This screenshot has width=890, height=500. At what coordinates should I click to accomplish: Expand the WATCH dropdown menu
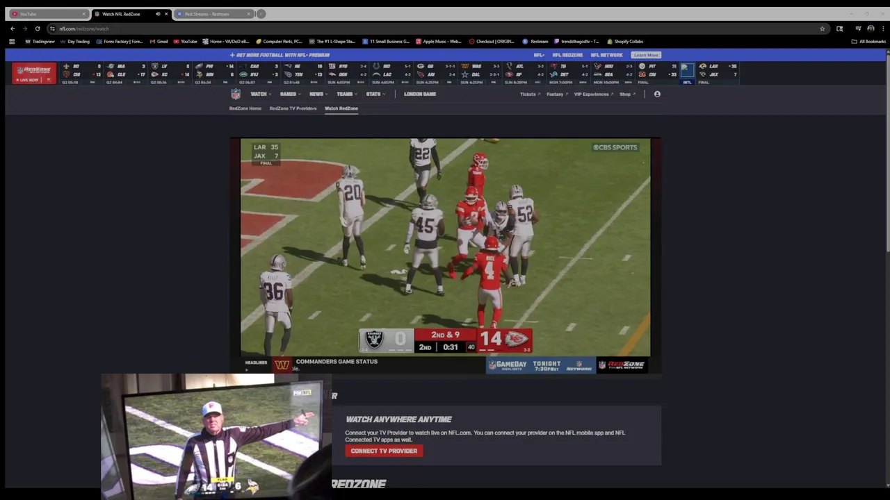tap(261, 94)
